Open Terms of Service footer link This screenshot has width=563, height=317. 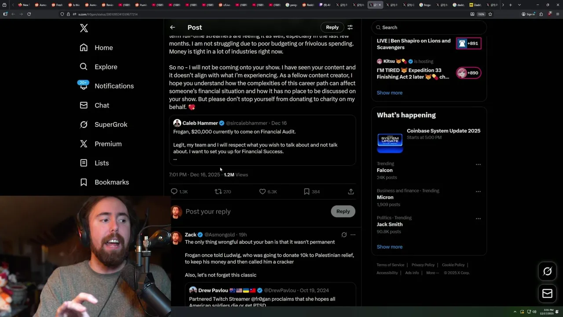(x=390, y=265)
